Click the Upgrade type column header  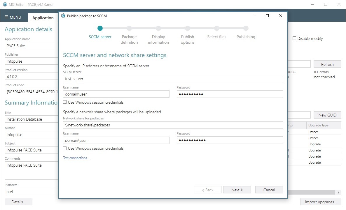324,125
